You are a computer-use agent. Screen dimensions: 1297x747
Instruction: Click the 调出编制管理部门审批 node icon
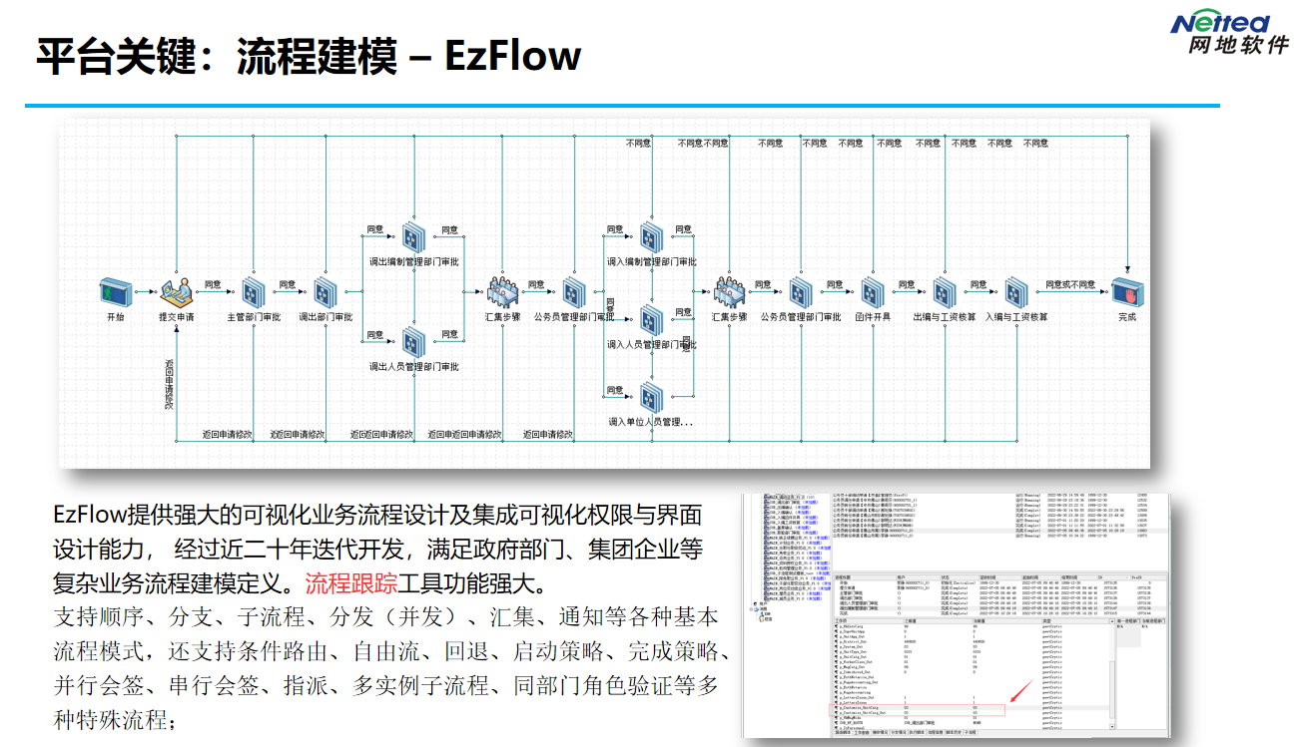[x=413, y=237]
